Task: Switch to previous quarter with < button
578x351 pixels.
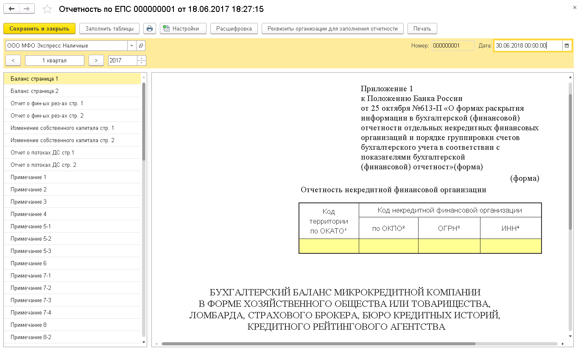Action: tap(13, 61)
